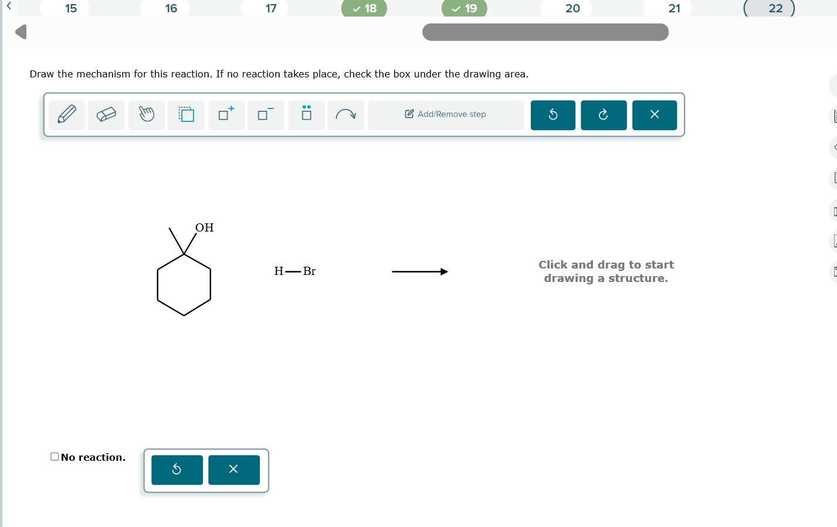Jump to completed question 19
This screenshot has width=837, height=527.
point(465,8)
